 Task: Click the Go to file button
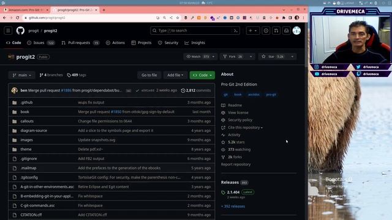click(149, 75)
